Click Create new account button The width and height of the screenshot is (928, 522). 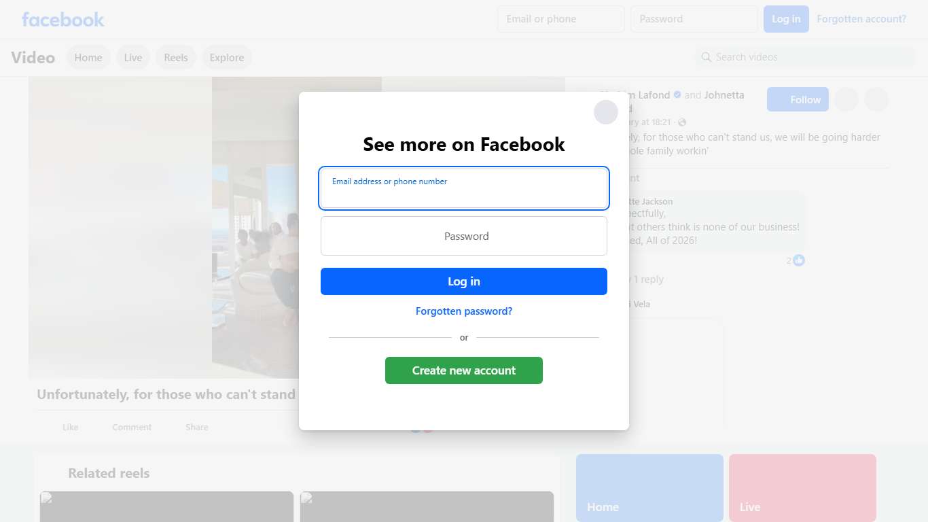[464, 370]
